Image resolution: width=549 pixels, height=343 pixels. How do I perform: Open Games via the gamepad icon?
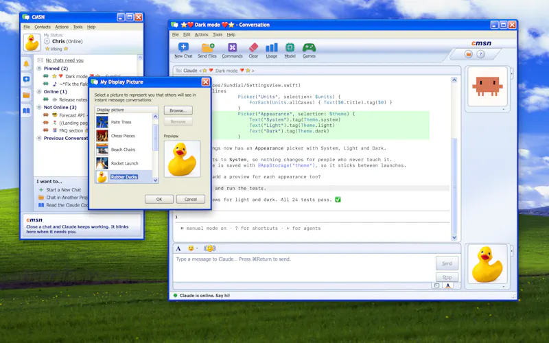309,47
